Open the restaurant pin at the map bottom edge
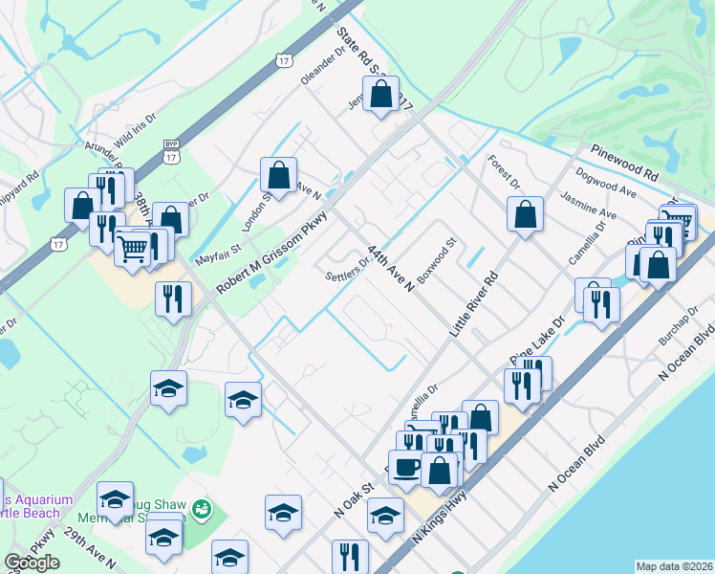 click(350, 557)
